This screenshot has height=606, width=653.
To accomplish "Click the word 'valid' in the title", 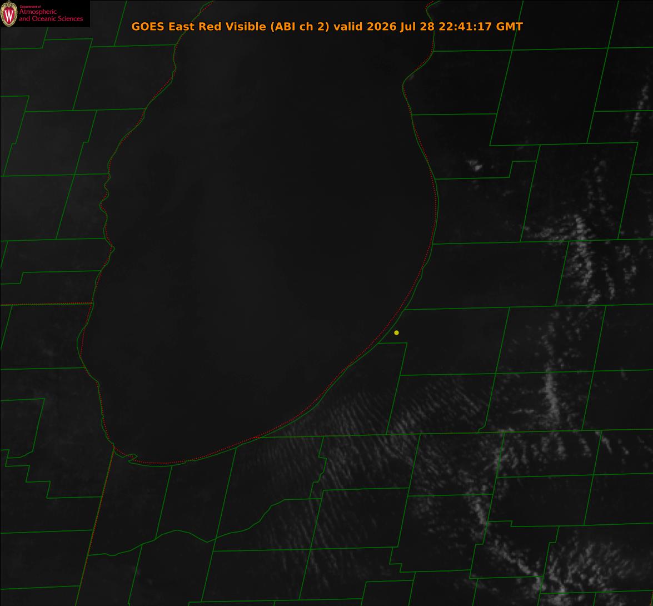I will (348, 26).
